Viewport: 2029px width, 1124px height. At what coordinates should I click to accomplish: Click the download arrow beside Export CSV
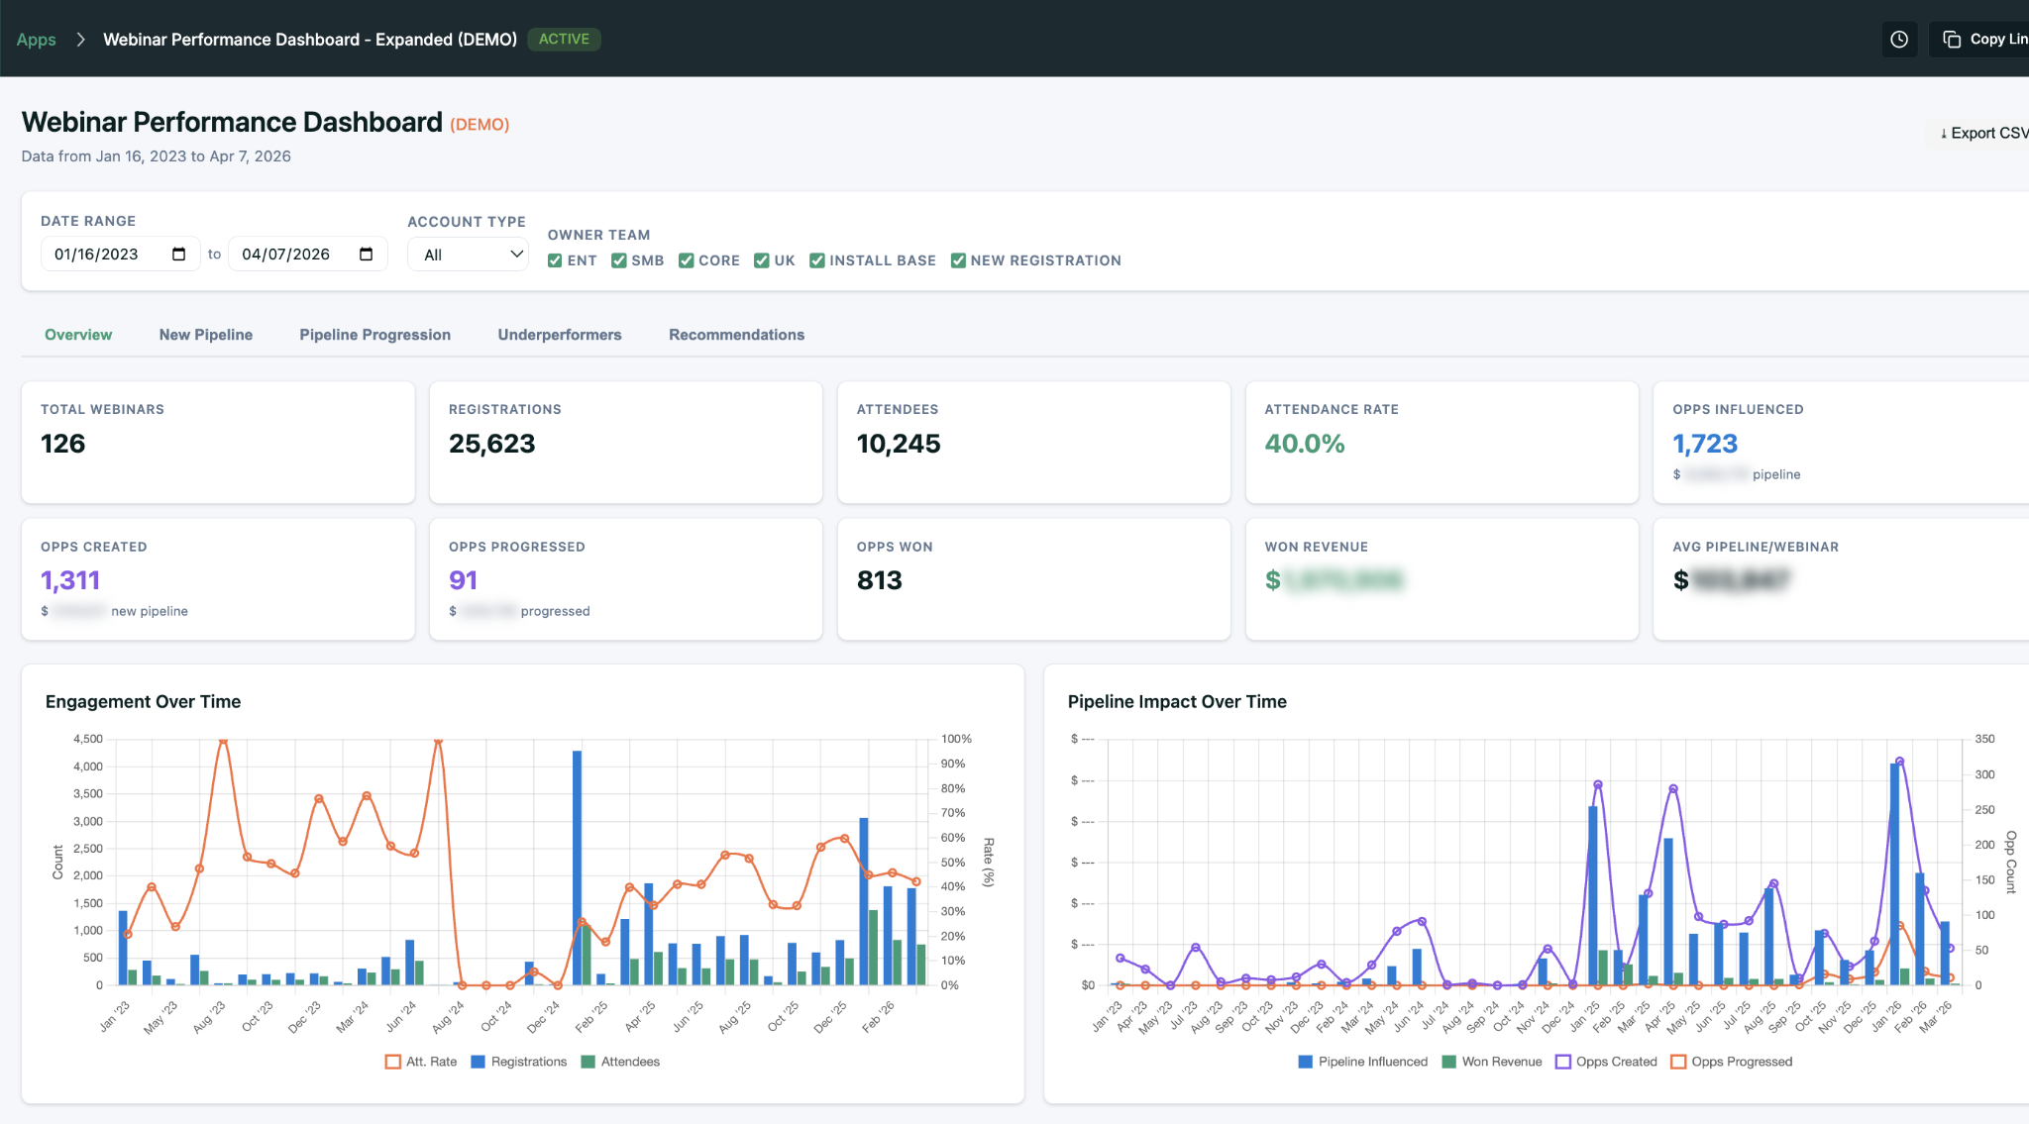click(x=1946, y=132)
